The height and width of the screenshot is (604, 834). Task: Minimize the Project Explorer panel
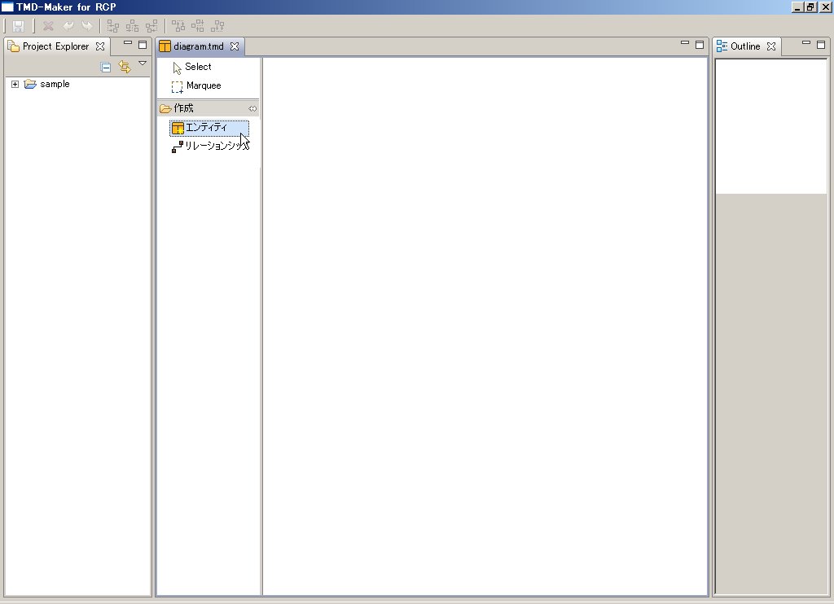[128, 42]
